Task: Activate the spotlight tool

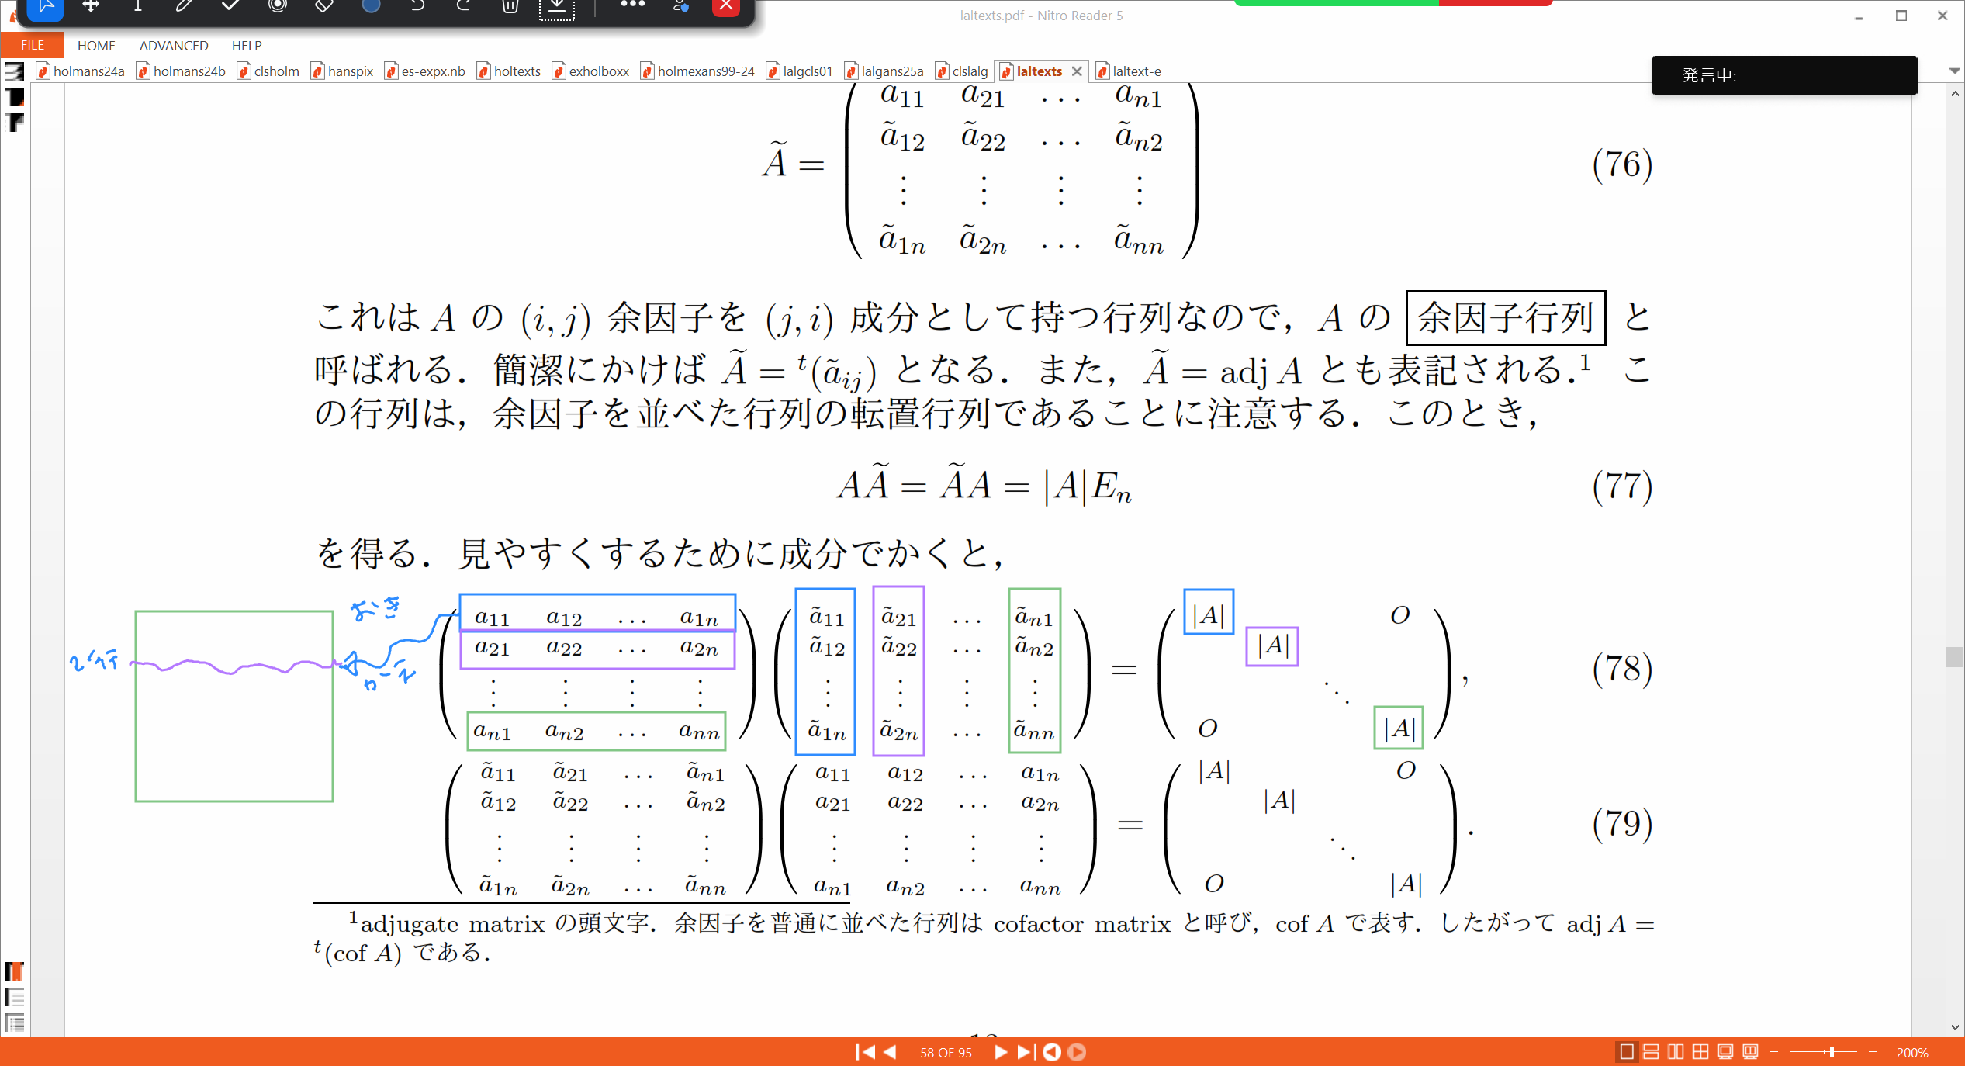Action: pyautogui.click(x=278, y=6)
